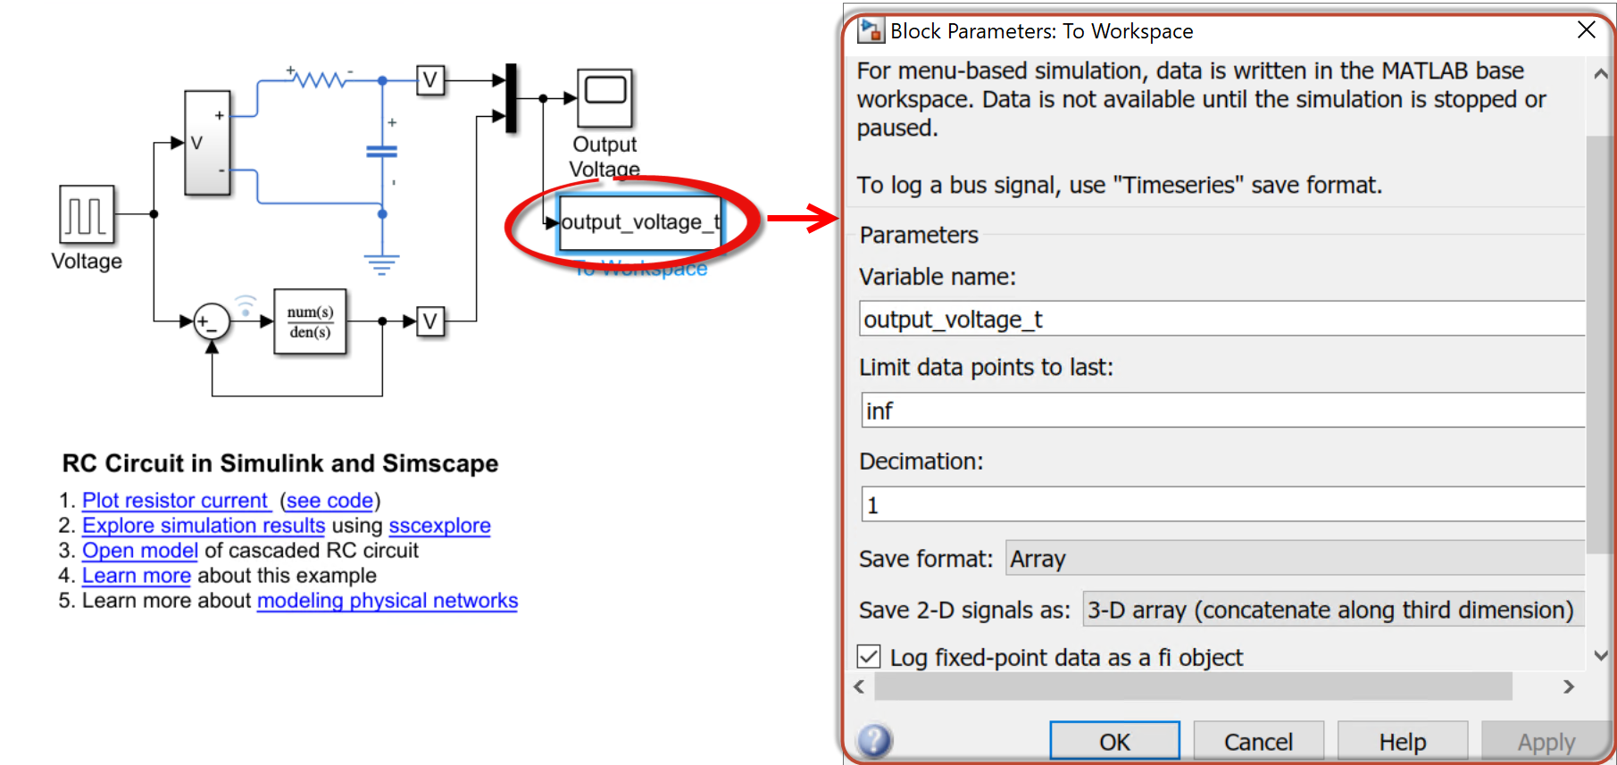Click the Decimation input field
Screen dimensions: 1617x765
point(1221,505)
